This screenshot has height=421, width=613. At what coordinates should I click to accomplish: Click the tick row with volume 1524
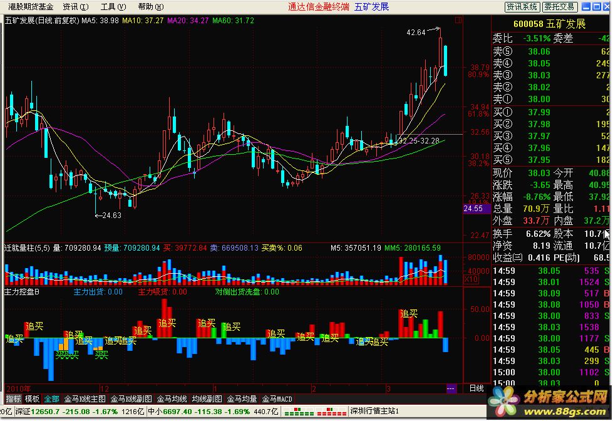pos(550,282)
